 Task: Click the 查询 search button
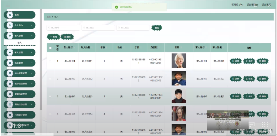click(157, 28)
